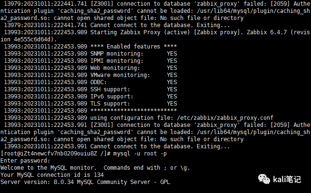The width and height of the screenshot is (311, 193).
Task: Click the mysql -u root -p command
Action: [x=140, y=154]
